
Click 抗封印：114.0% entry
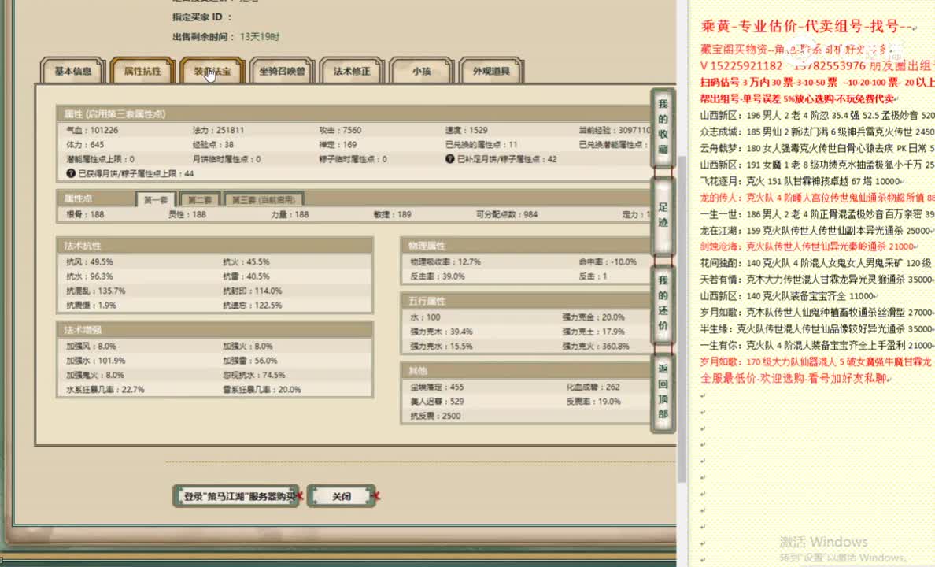[x=252, y=291]
